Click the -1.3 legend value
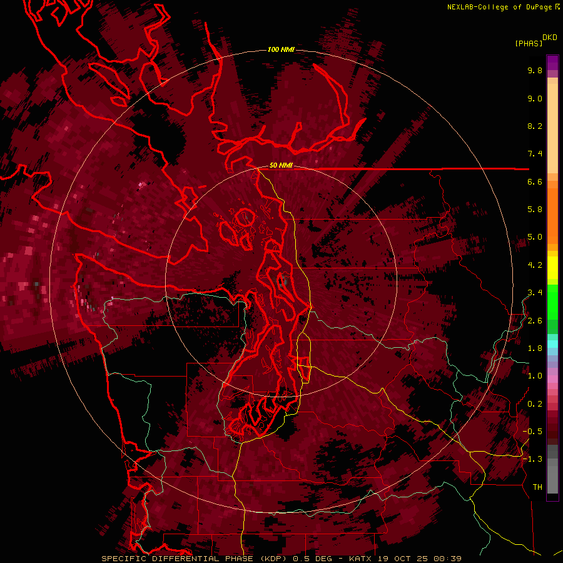563x563 pixels. [532, 459]
